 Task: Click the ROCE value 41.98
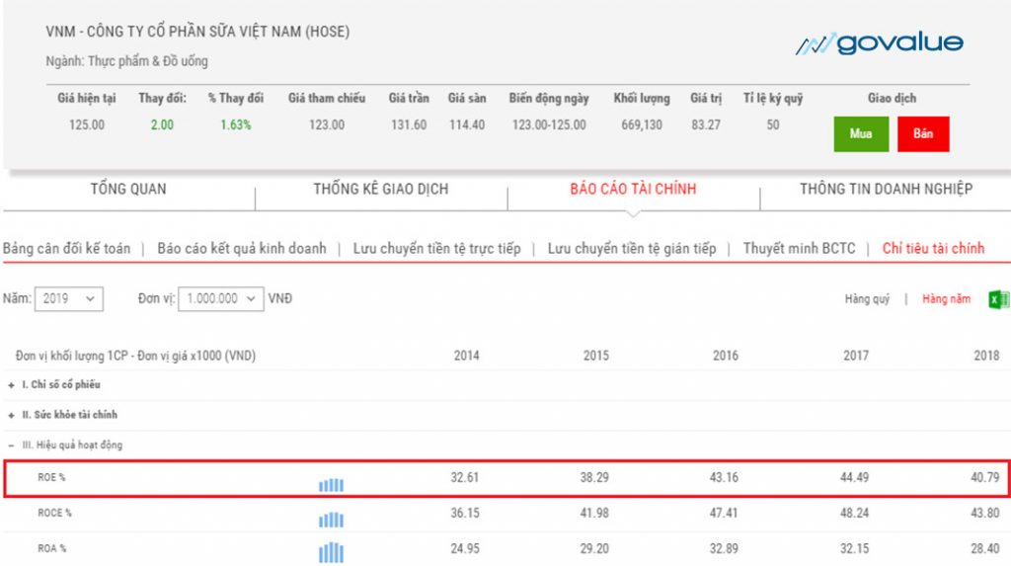point(594,513)
